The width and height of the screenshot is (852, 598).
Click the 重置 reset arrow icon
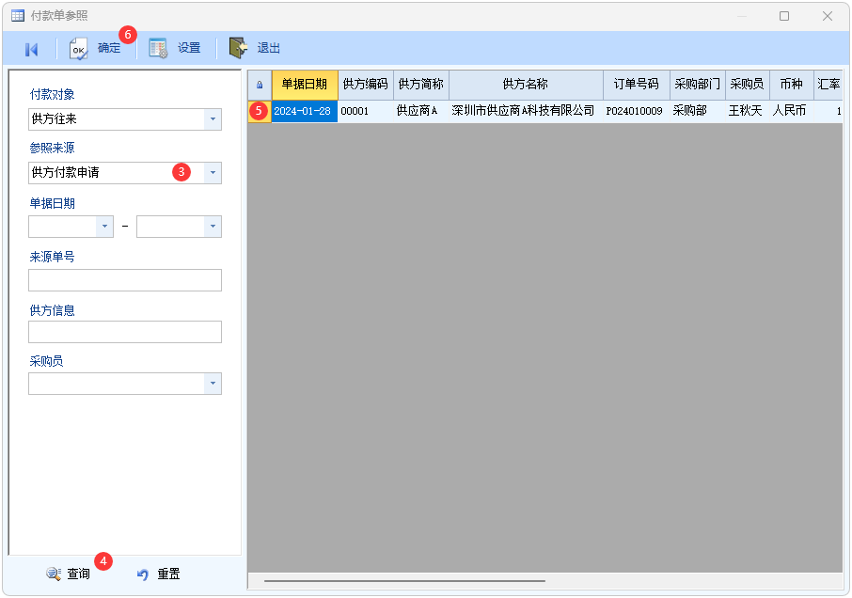point(143,574)
